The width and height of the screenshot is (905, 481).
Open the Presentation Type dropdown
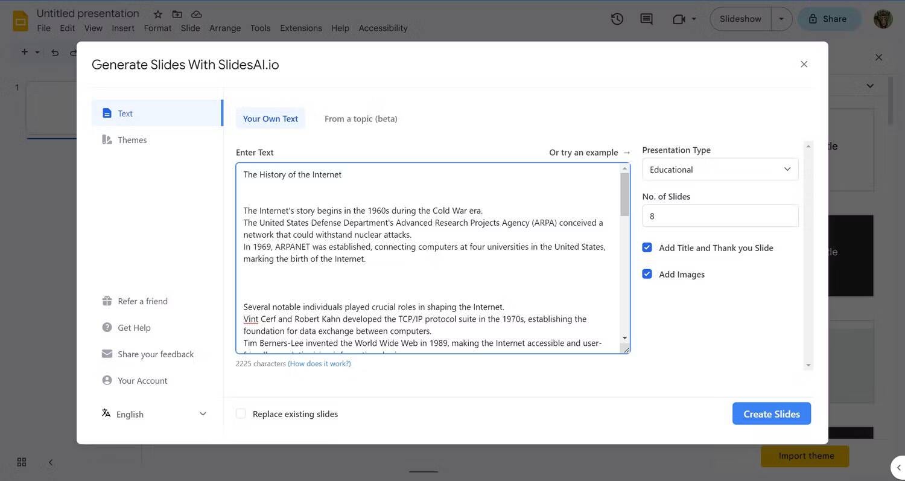[x=720, y=170]
